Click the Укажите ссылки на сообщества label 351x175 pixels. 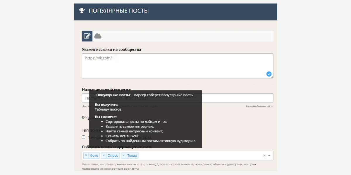click(x=111, y=49)
